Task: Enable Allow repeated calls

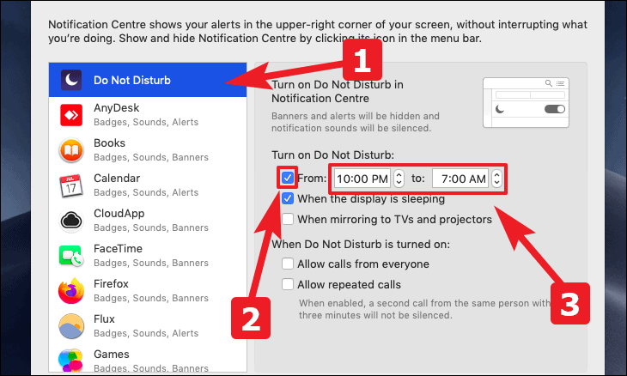Action: coord(288,284)
